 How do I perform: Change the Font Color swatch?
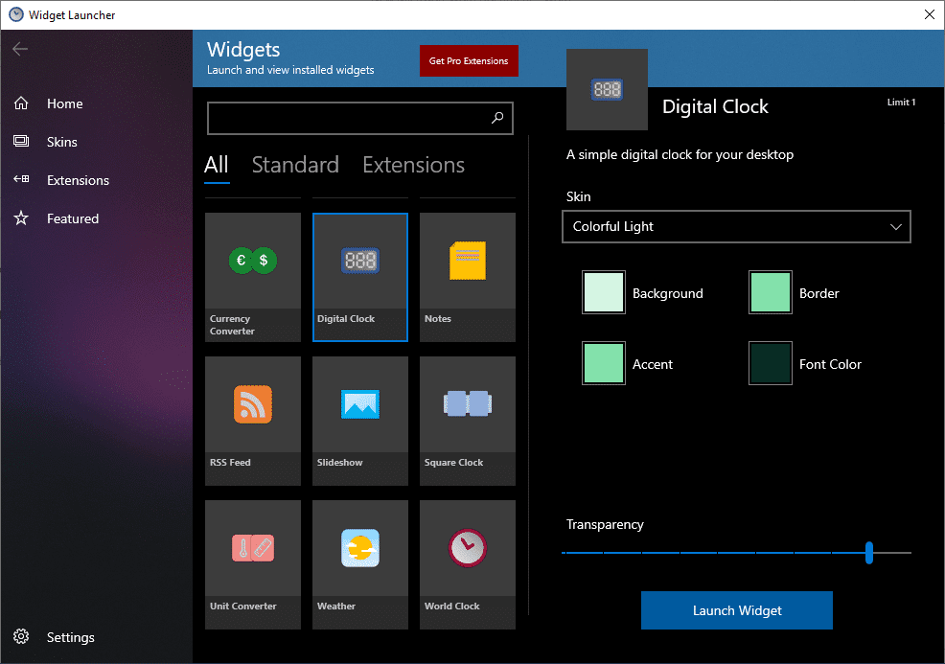coord(770,363)
